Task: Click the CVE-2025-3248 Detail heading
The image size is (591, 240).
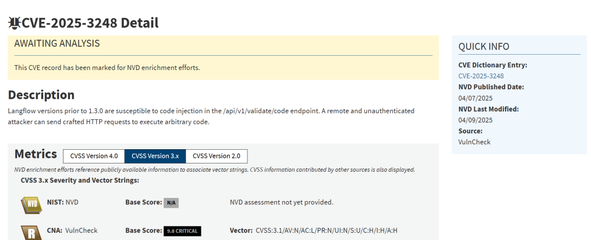Action: tap(90, 24)
